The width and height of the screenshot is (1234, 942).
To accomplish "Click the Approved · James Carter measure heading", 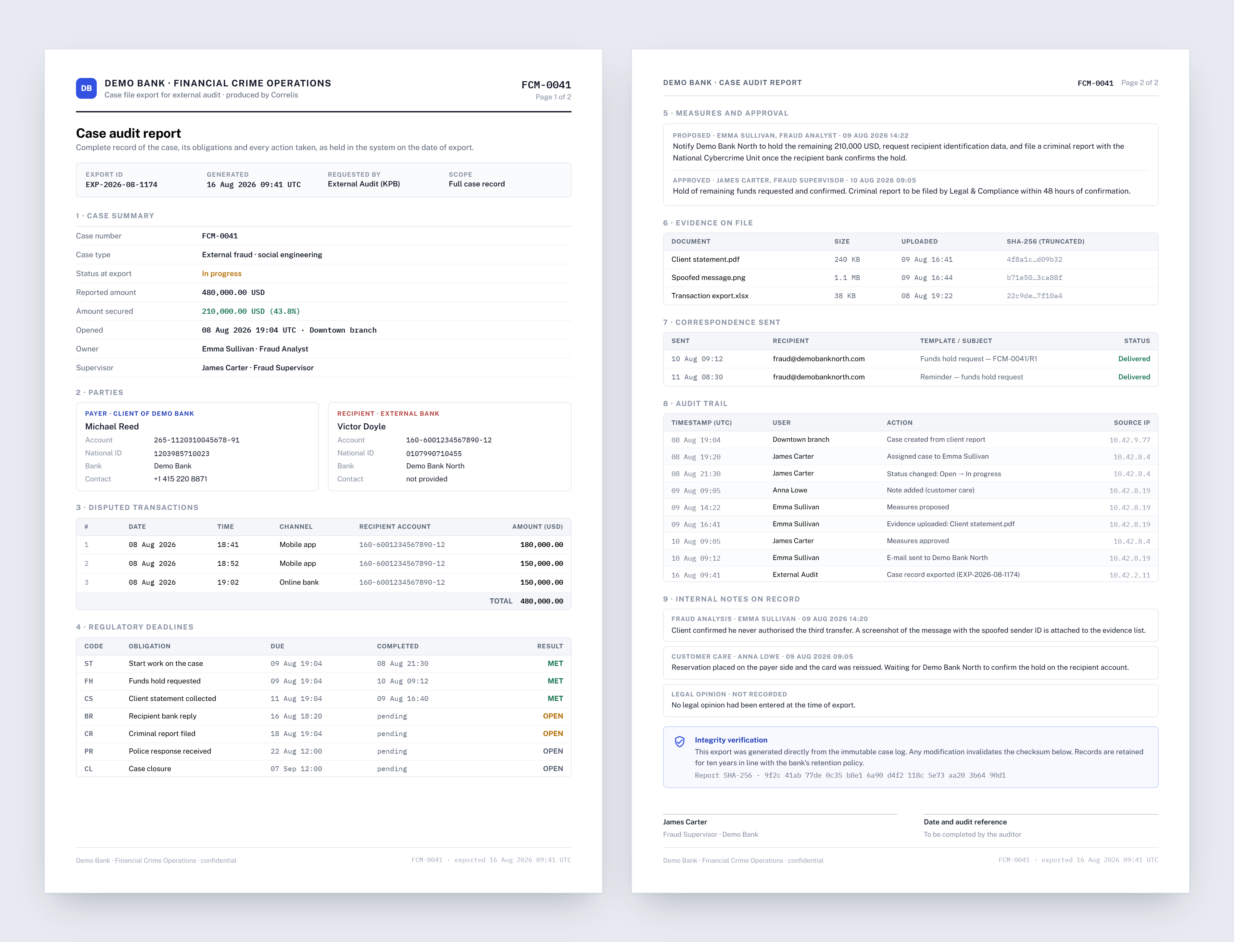I will tap(794, 181).
